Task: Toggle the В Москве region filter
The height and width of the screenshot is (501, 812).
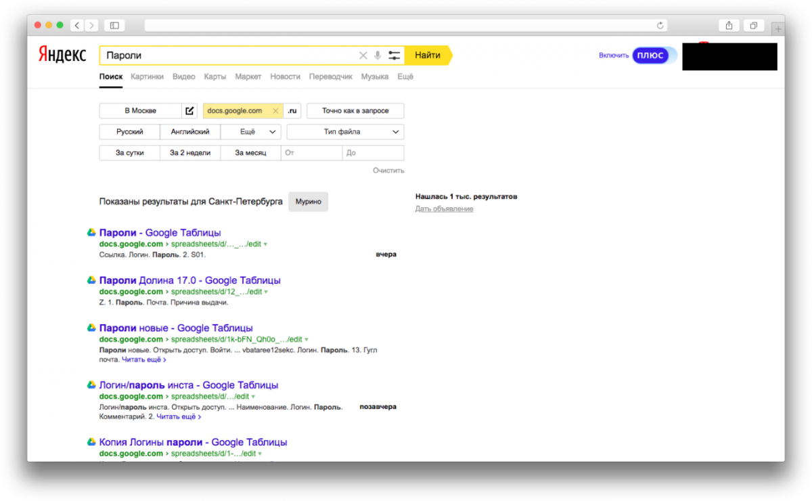Action: (141, 111)
